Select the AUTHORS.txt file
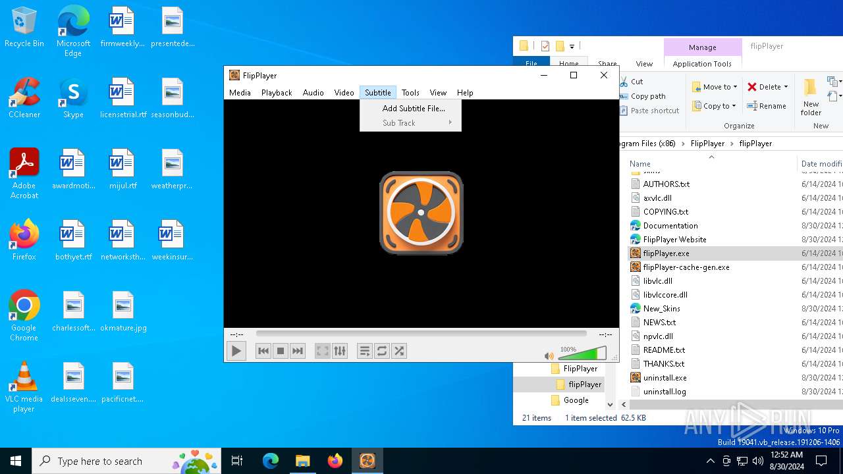 click(x=666, y=184)
